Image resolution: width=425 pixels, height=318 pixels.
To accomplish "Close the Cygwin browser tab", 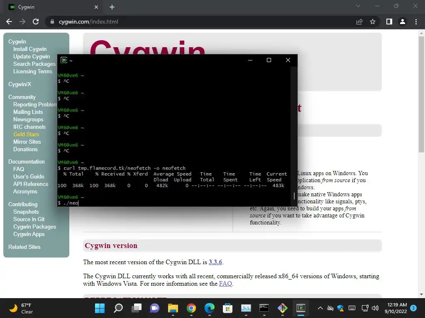I will pyautogui.click(x=96, y=7).
